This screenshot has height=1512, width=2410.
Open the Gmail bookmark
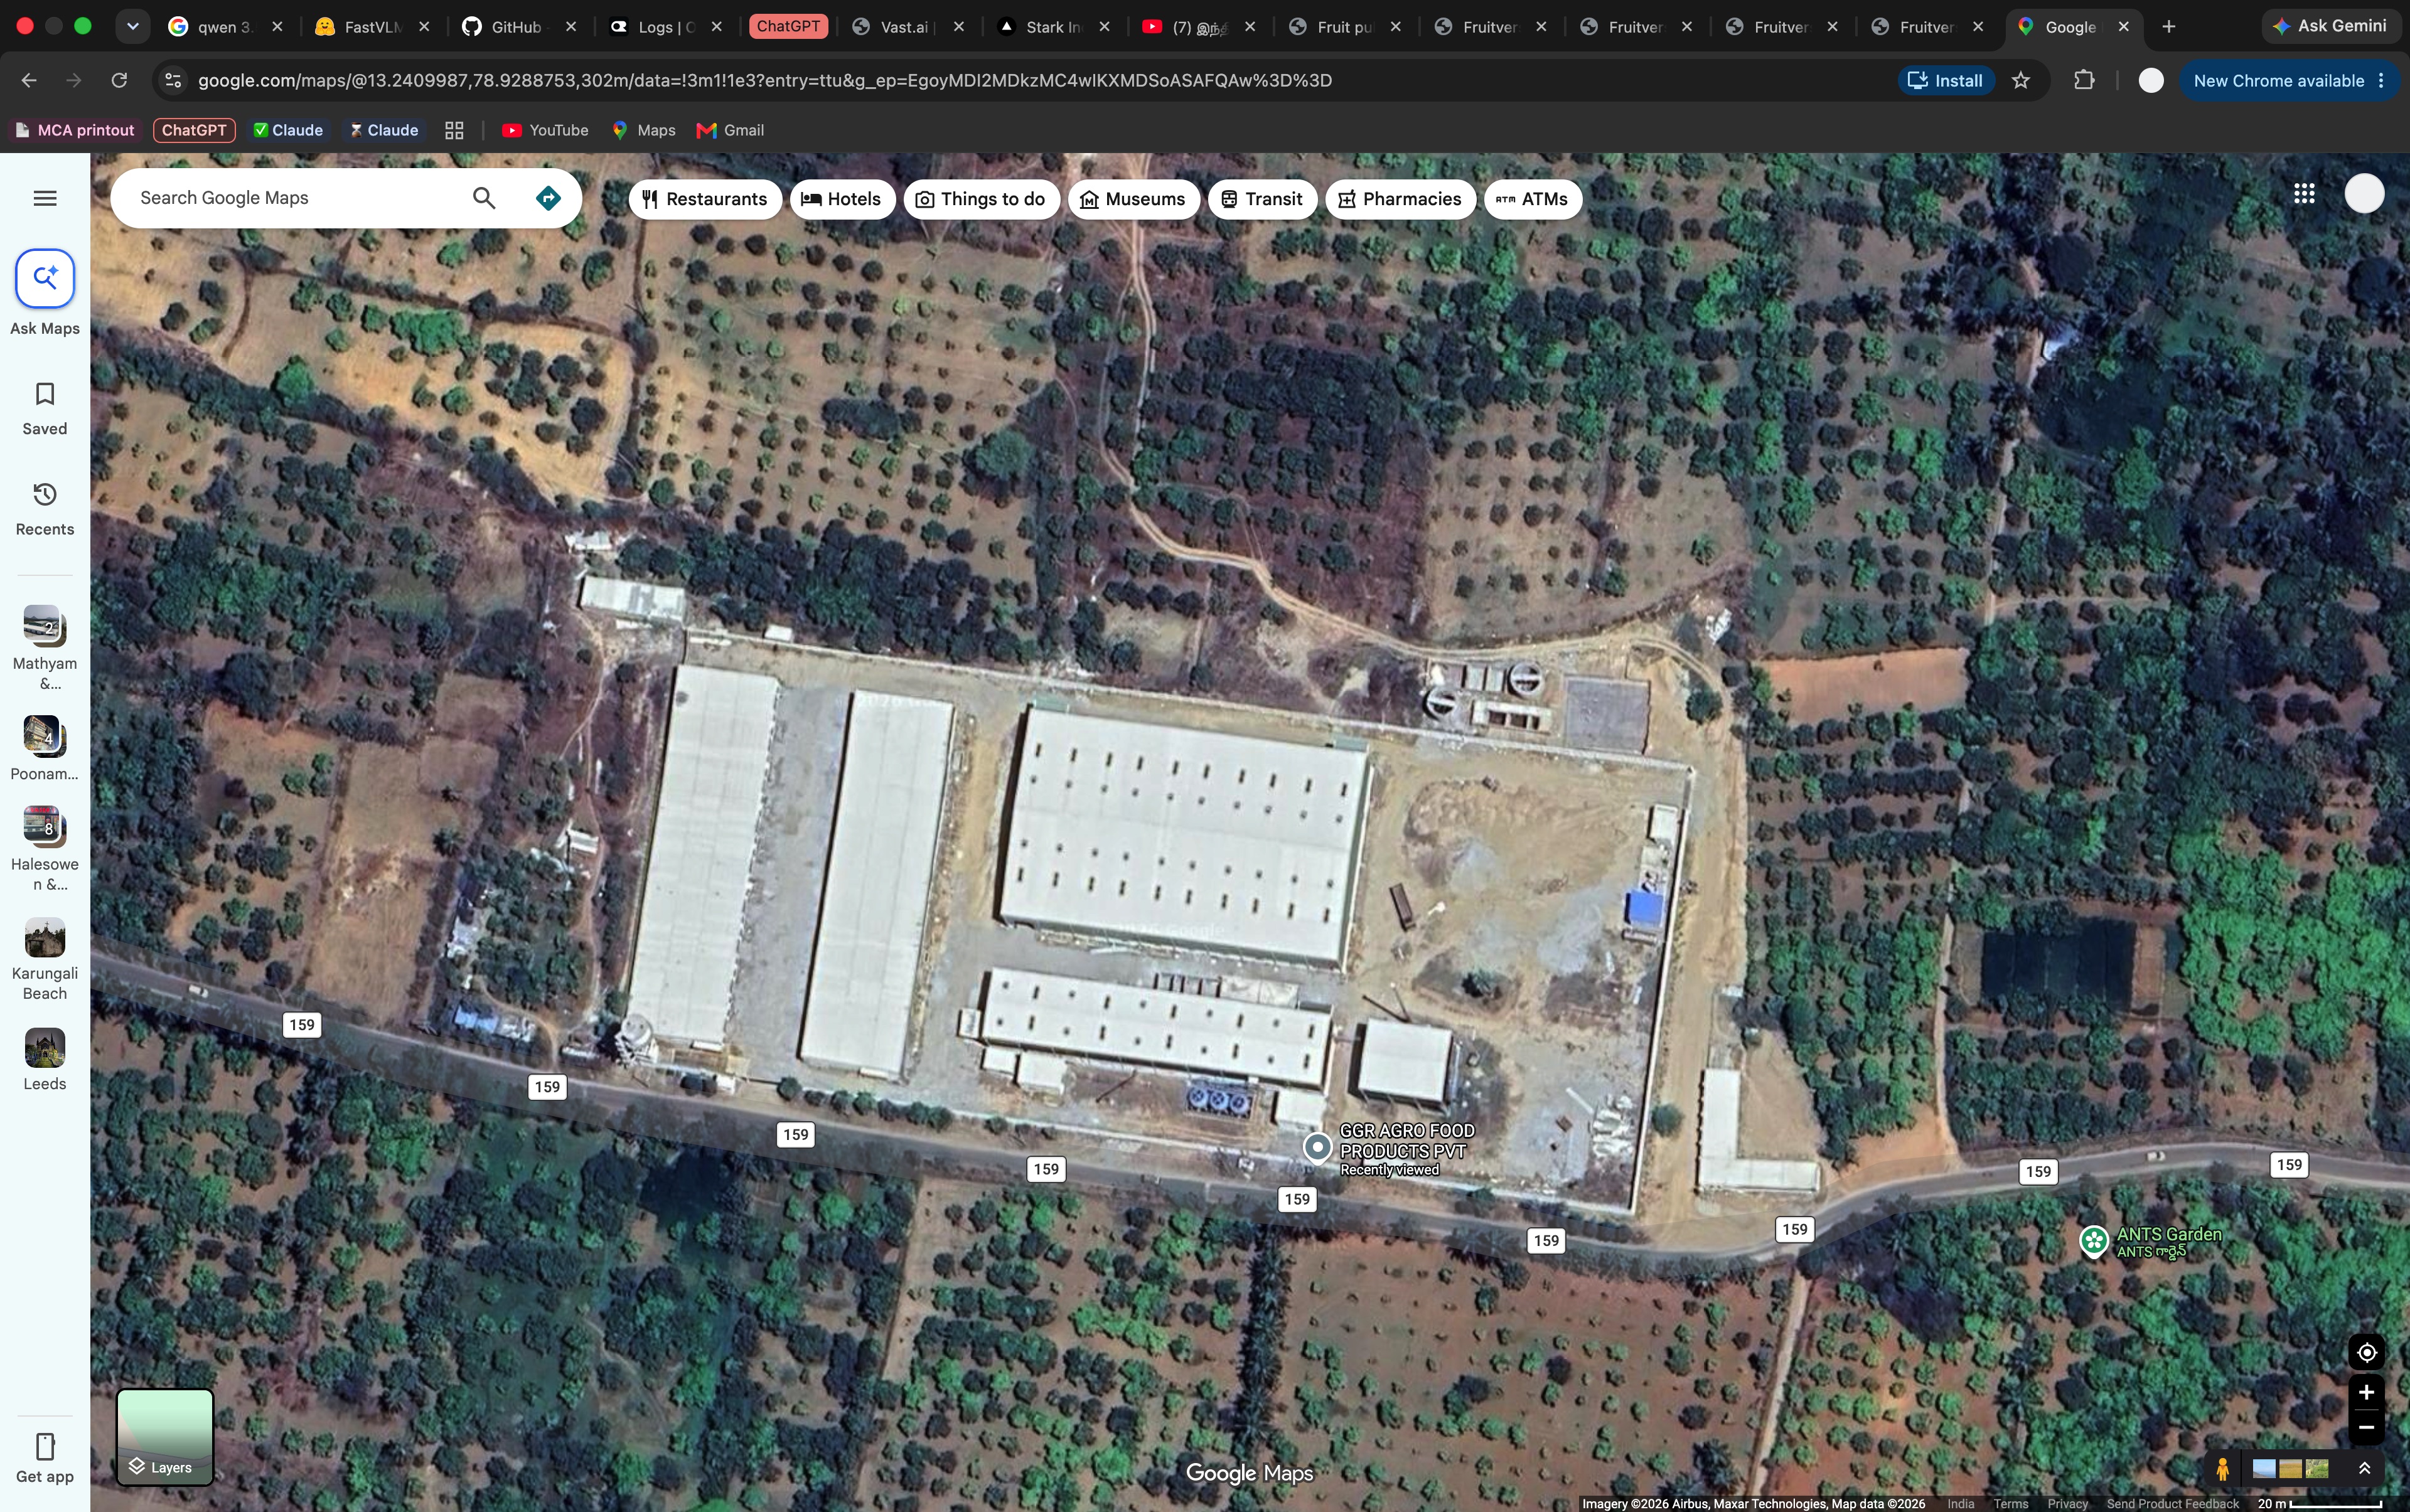[x=731, y=130]
